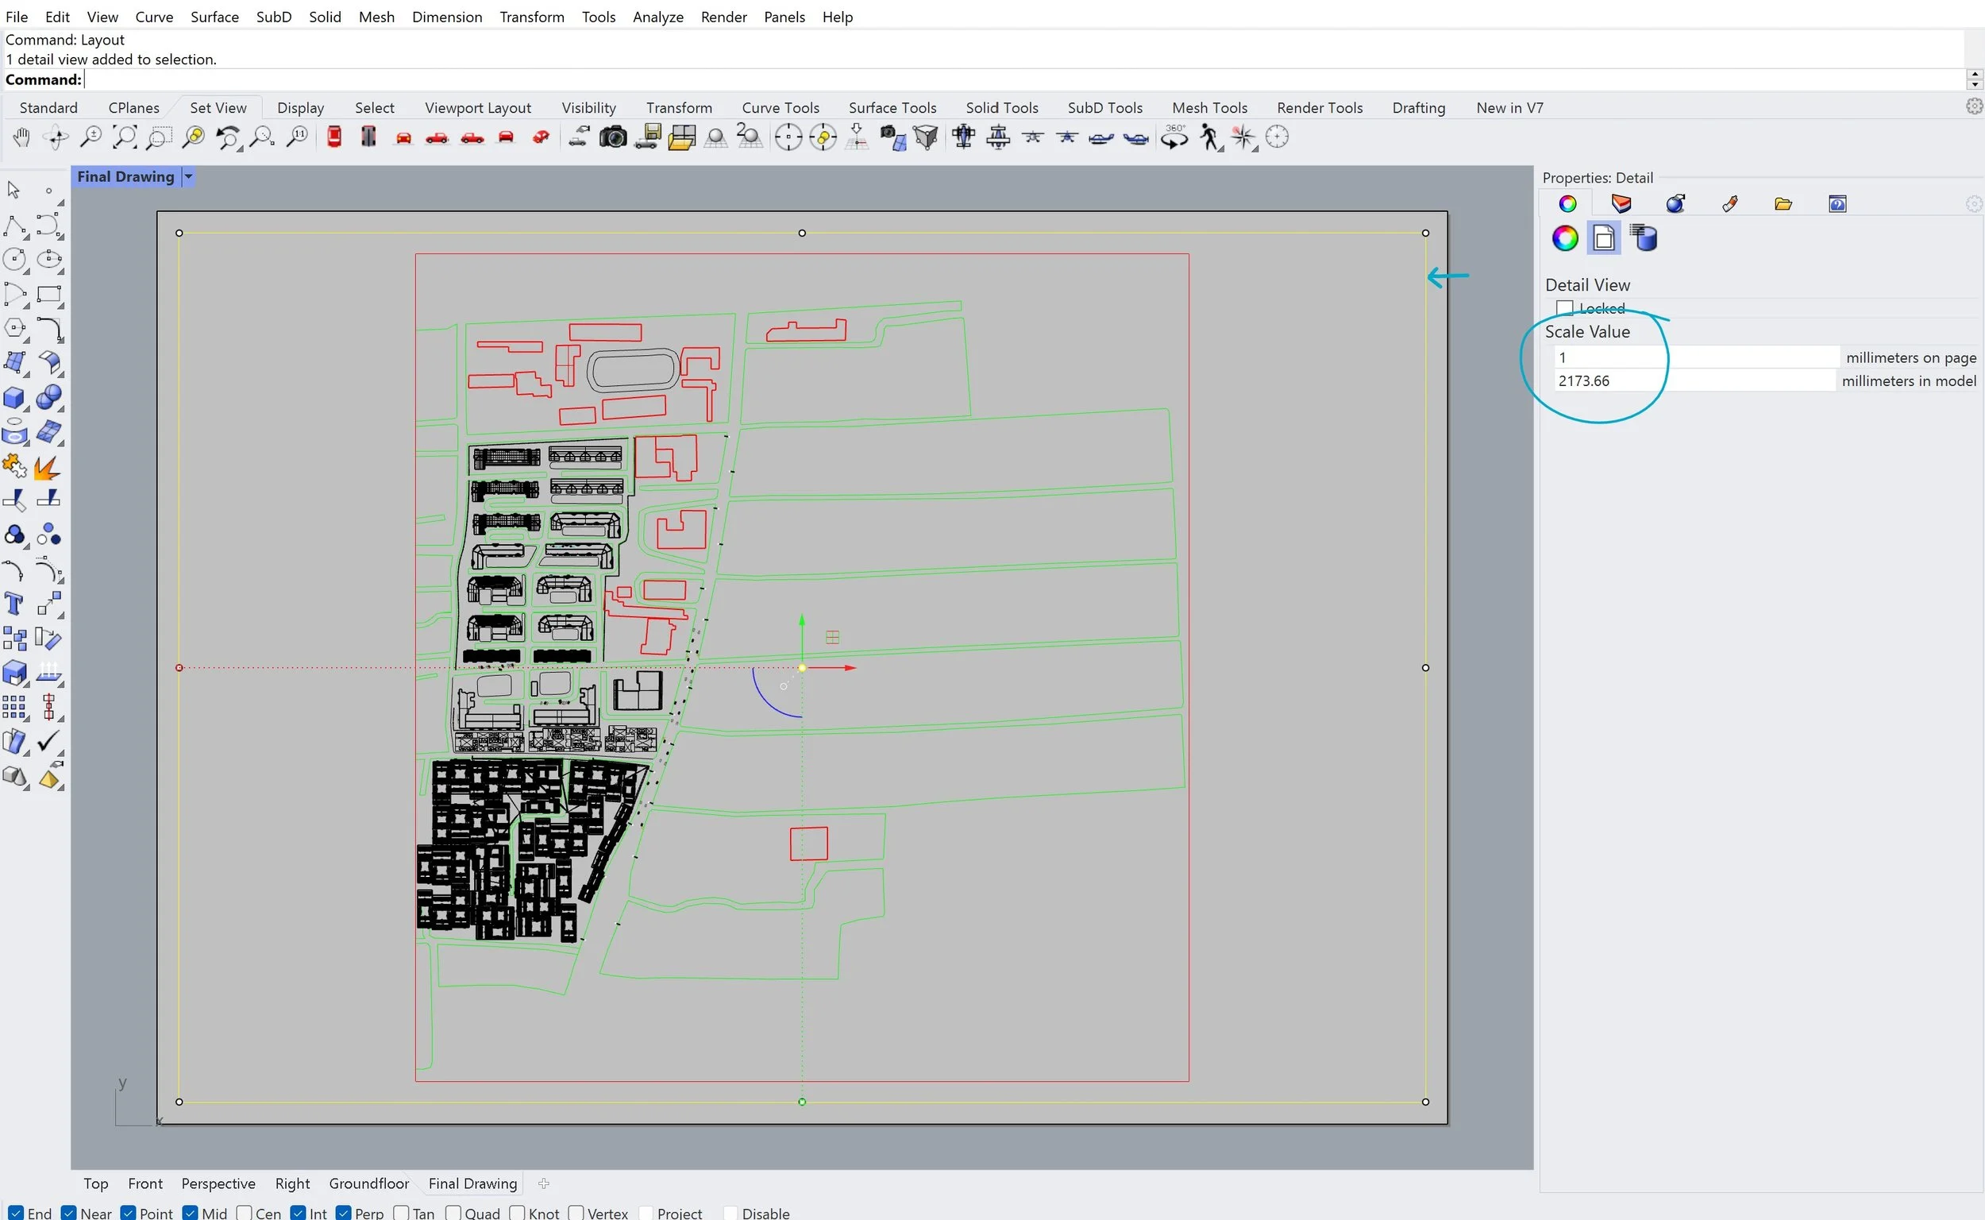Open the toolbar options gear at right
1985x1220 pixels.
point(1973,106)
